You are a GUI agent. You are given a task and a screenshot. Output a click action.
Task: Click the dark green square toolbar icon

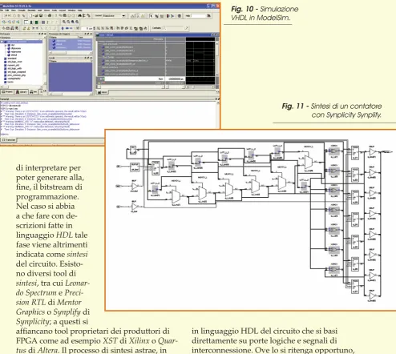tap(36, 22)
